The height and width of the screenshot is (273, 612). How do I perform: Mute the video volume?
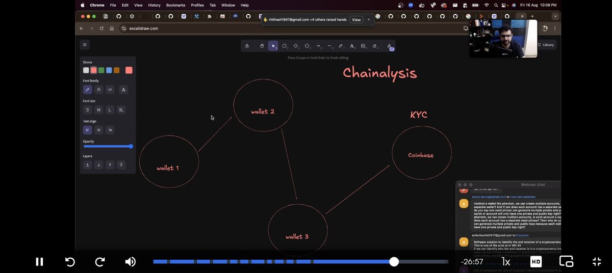point(131,262)
